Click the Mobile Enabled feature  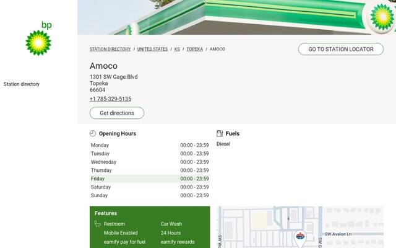(x=121, y=233)
